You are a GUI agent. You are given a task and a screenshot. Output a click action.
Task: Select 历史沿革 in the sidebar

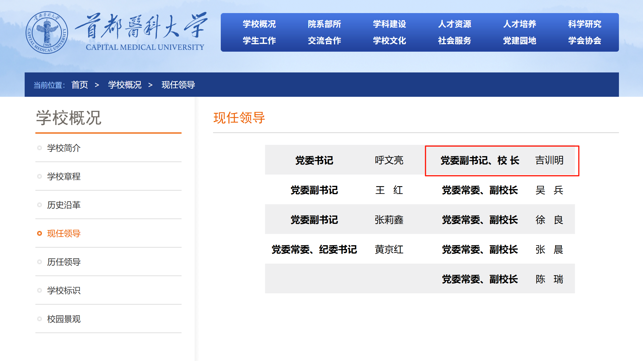coord(64,205)
